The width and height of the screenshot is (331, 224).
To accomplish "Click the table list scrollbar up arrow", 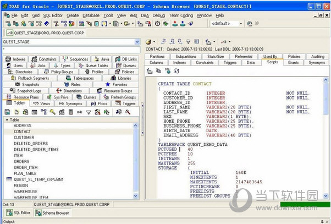I will (x=136, y=125).
